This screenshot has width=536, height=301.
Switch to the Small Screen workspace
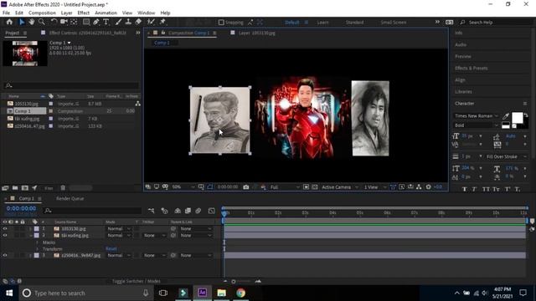click(x=394, y=23)
